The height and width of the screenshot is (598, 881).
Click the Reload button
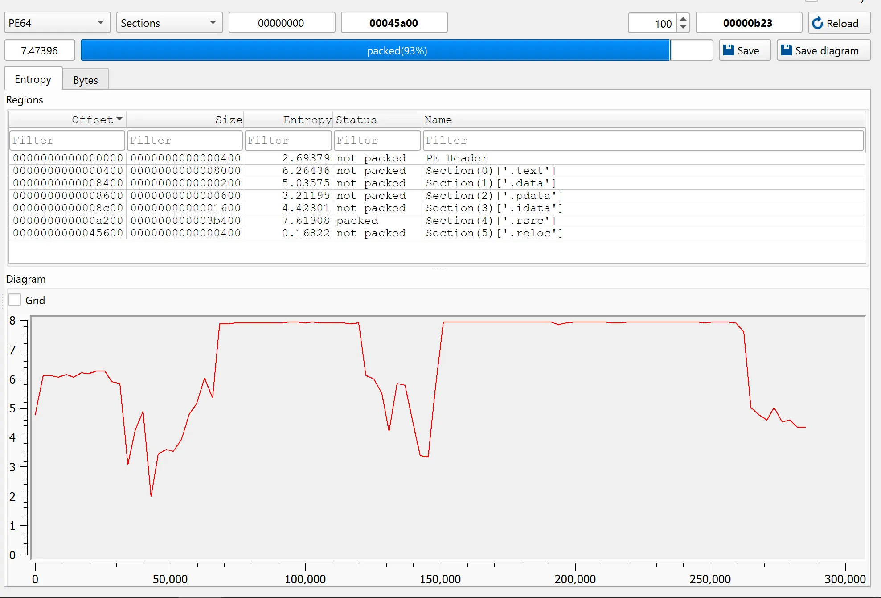click(x=839, y=23)
